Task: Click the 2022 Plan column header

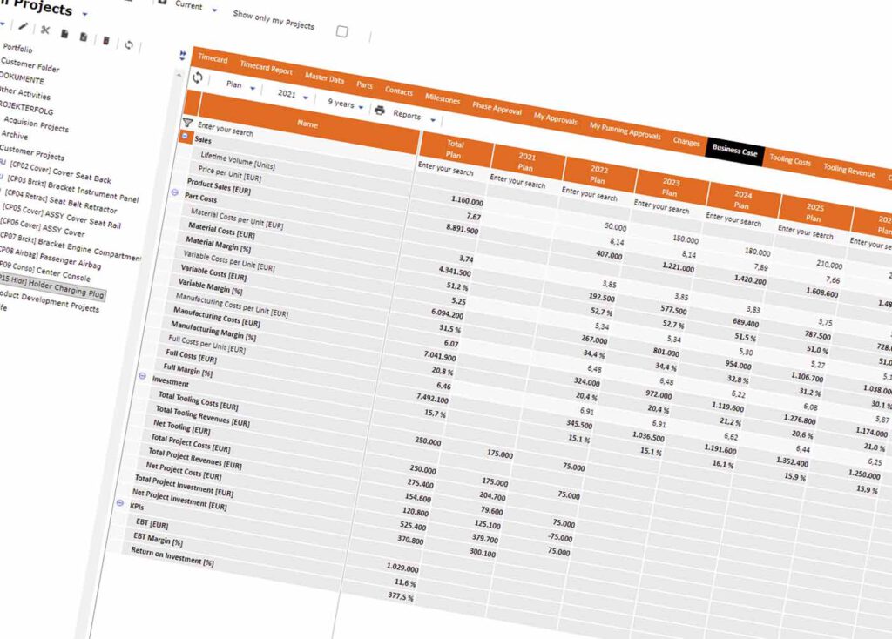Action: click(598, 174)
